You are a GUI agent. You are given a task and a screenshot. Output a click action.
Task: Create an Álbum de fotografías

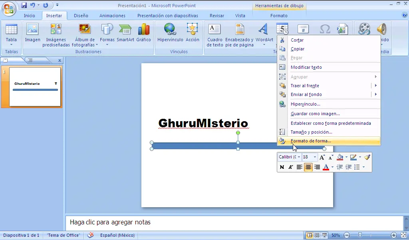(85, 35)
